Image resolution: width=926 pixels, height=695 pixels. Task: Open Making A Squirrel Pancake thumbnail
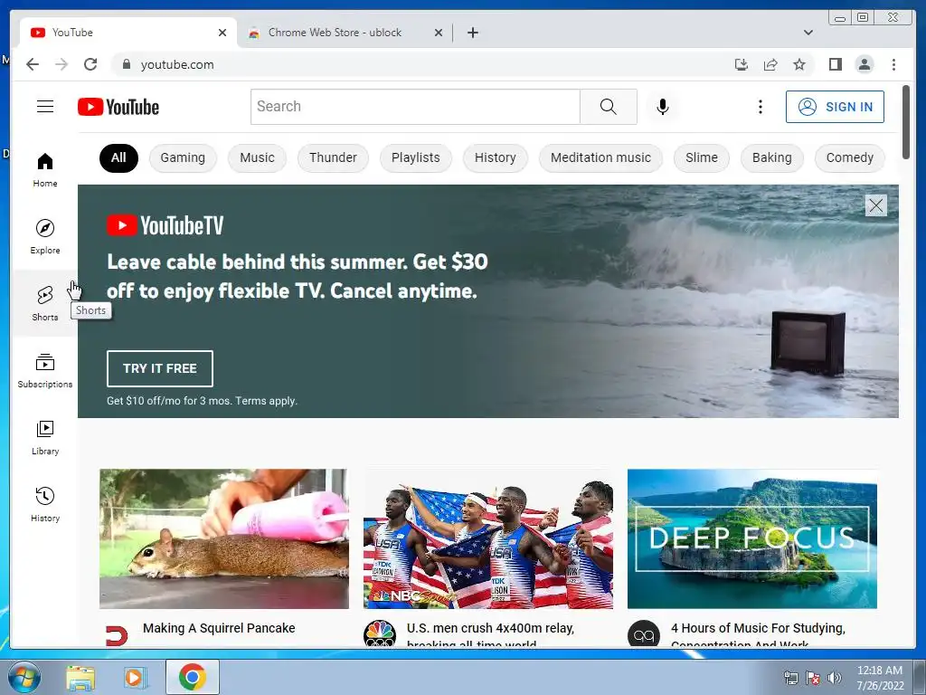click(x=224, y=538)
